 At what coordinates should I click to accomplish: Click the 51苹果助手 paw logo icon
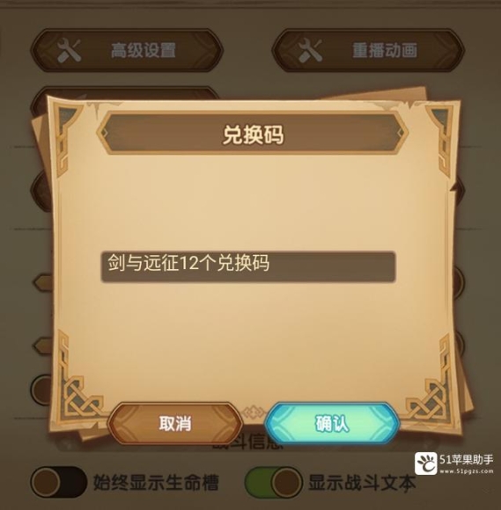pyautogui.click(x=426, y=463)
